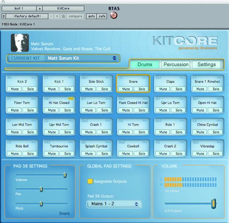Select the Ride 1 pad name
229x223 pixels.
(170, 125)
